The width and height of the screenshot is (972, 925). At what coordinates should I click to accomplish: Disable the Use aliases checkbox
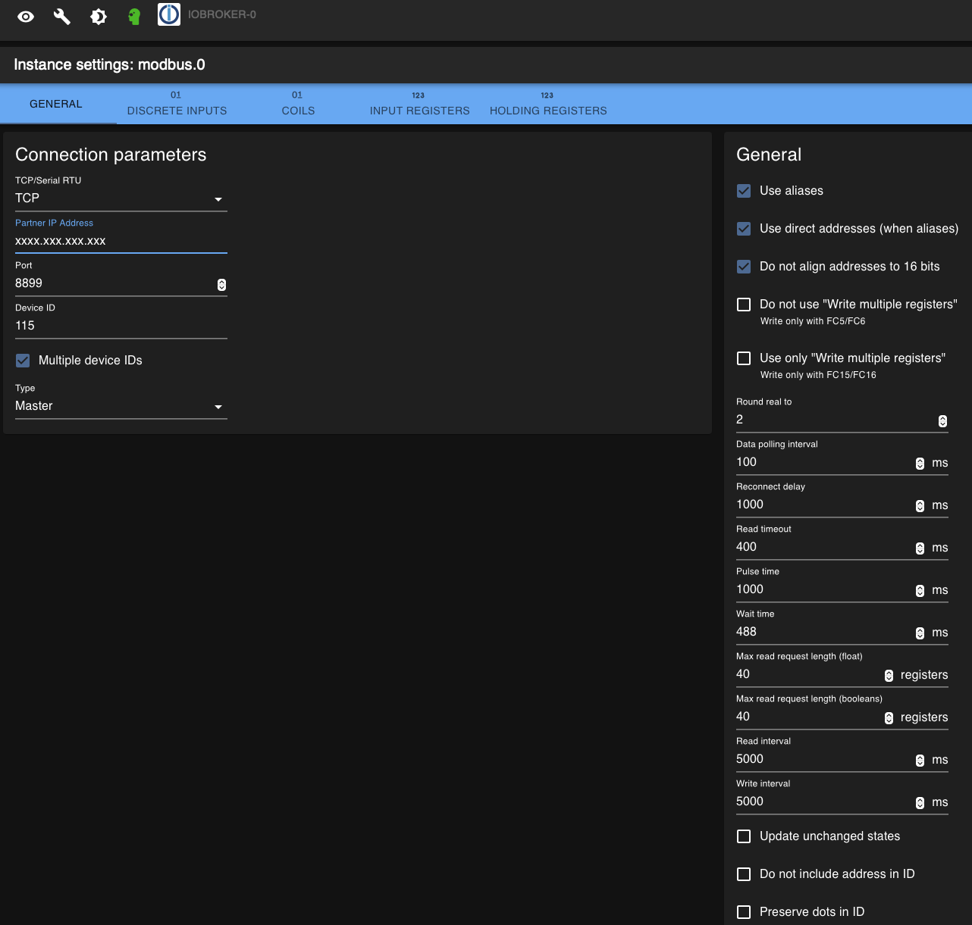(x=744, y=191)
